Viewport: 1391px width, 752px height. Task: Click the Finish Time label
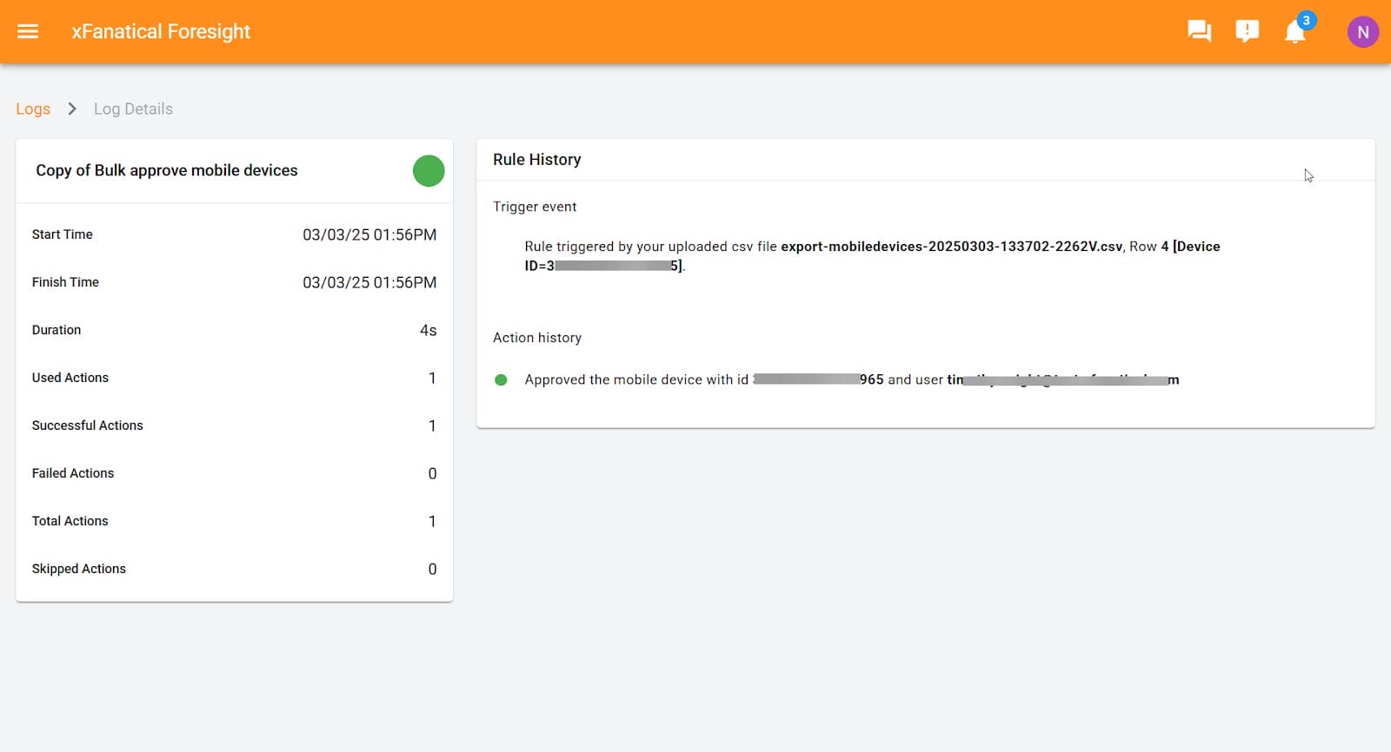point(65,282)
